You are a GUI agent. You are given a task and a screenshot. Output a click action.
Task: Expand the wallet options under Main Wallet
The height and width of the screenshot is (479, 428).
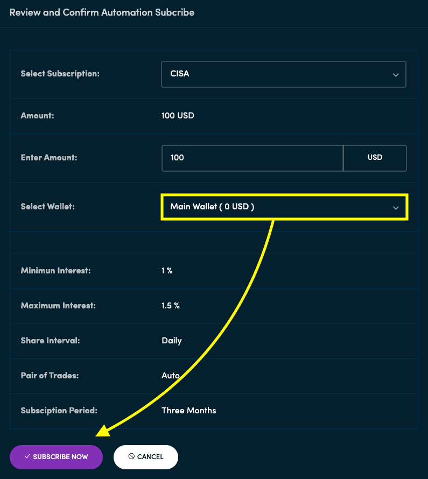tap(284, 207)
